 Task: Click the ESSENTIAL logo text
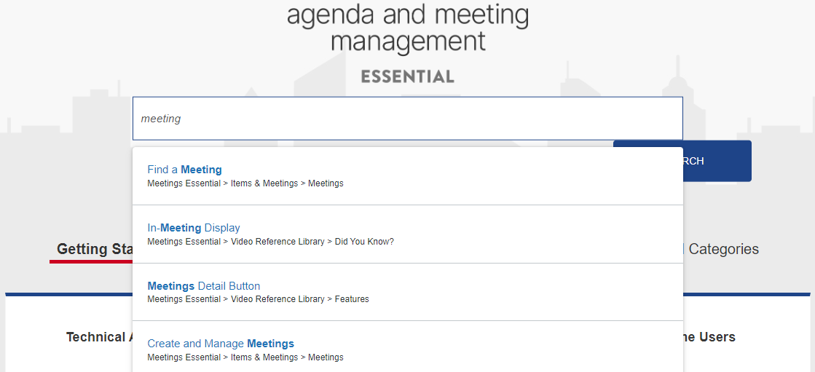408,77
